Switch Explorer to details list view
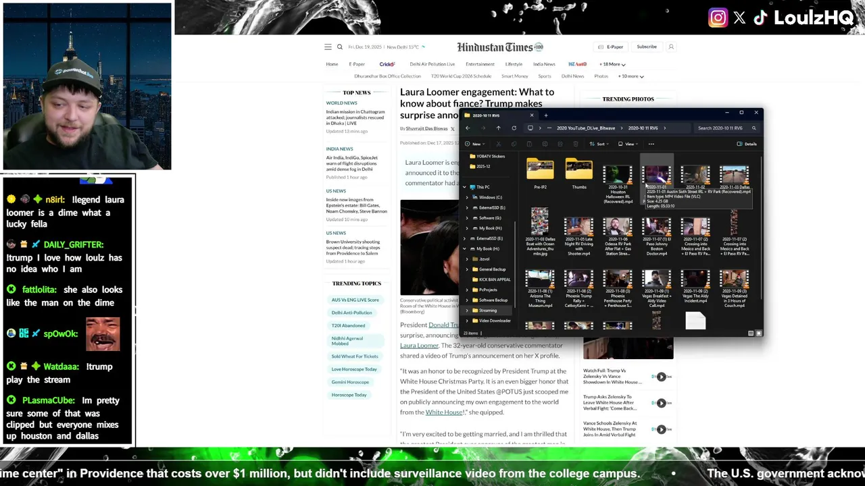865x486 pixels. pyautogui.click(x=751, y=333)
